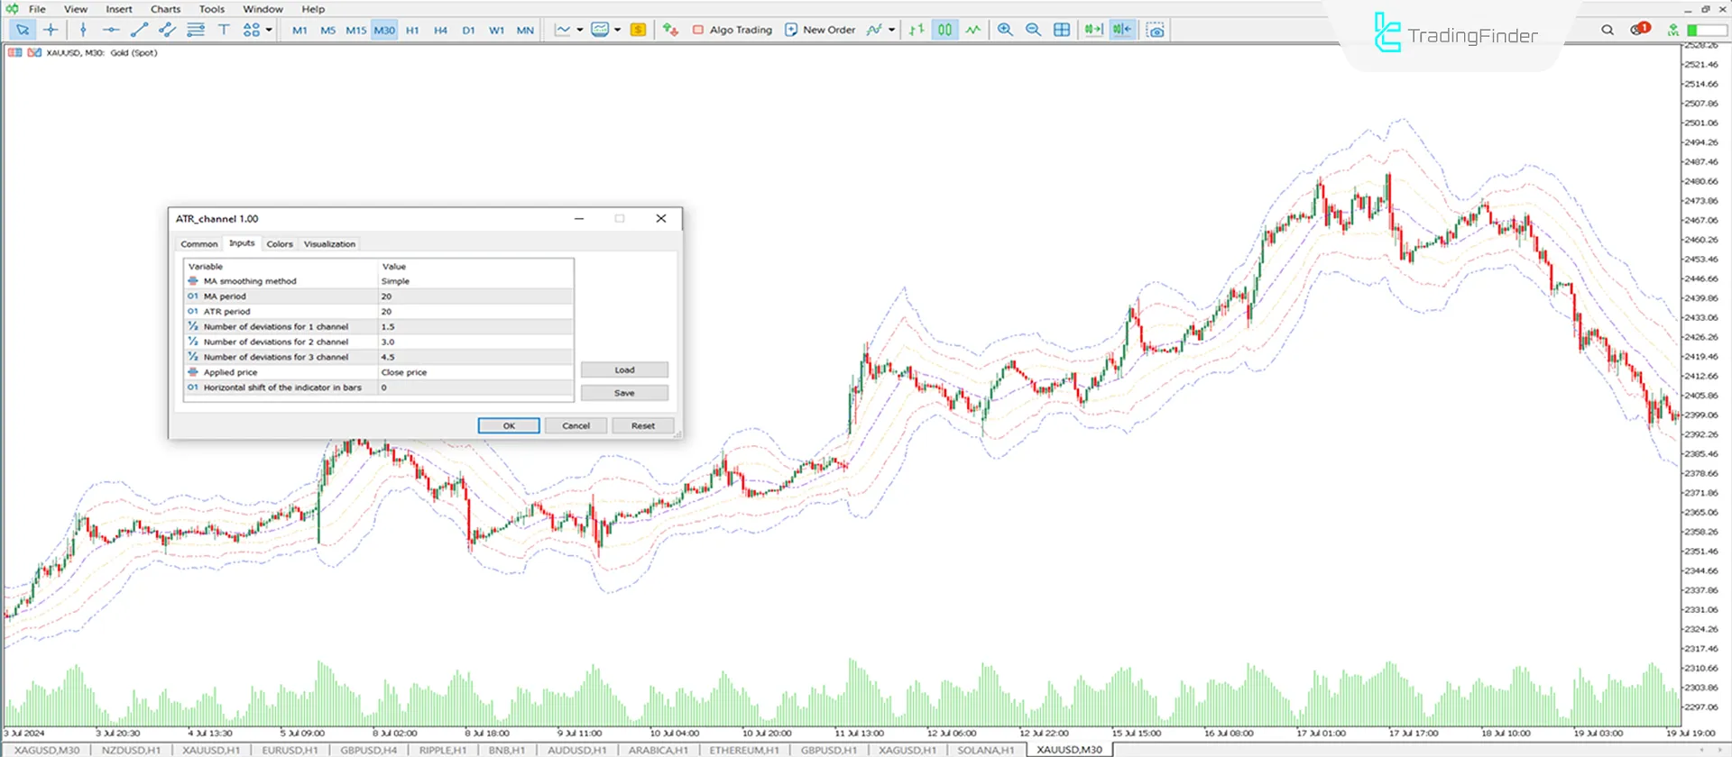Click the zoom out magnifier icon

tap(1033, 30)
